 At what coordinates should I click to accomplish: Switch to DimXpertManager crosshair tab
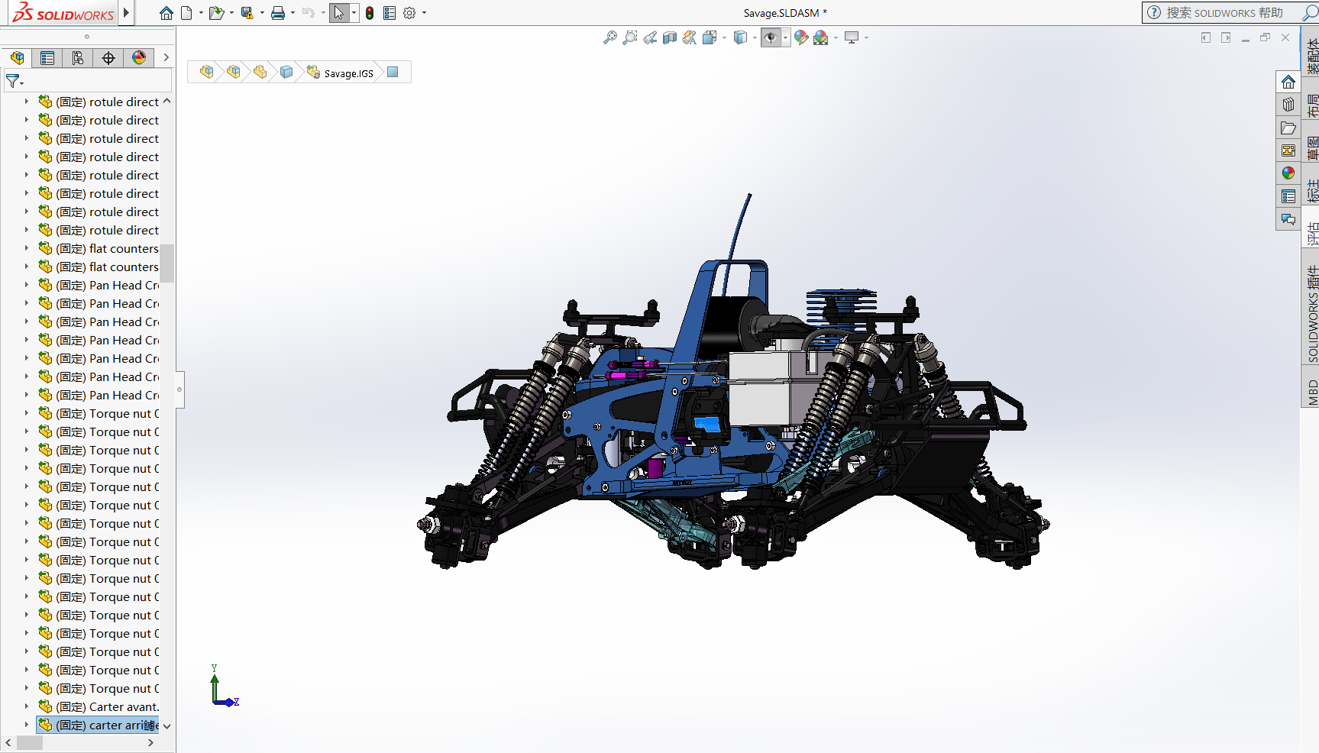point(108,58)
